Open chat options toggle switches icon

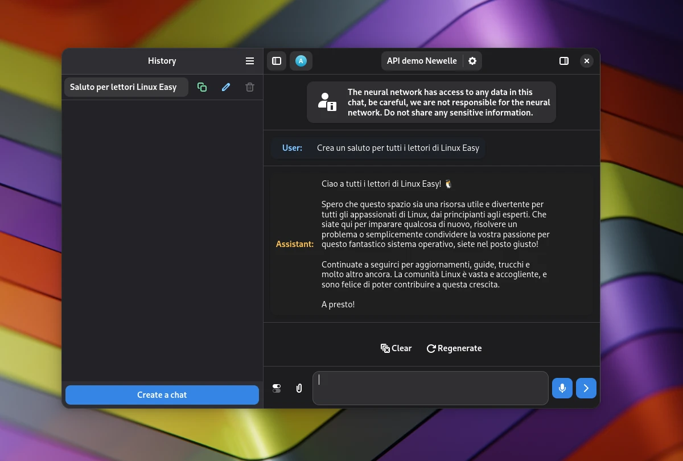pos(277,388)
